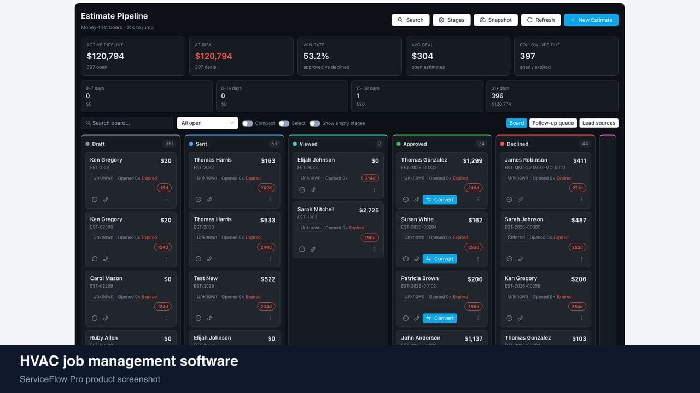Click the Search board input field
This screenshot has height=393, width=700.
point(127,123)
